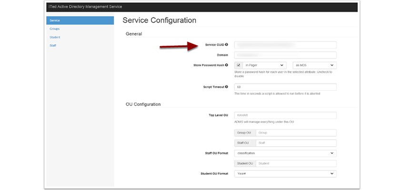The height and width of the screenshot is (190, 405).
Task: Click the Staff OU Format label
Action: [216, 153]
